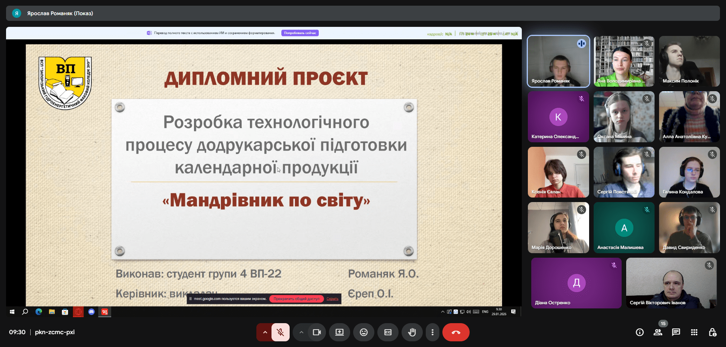Toggle closed captions
This screenshot has height=347, width=726.
coord(388,332)
